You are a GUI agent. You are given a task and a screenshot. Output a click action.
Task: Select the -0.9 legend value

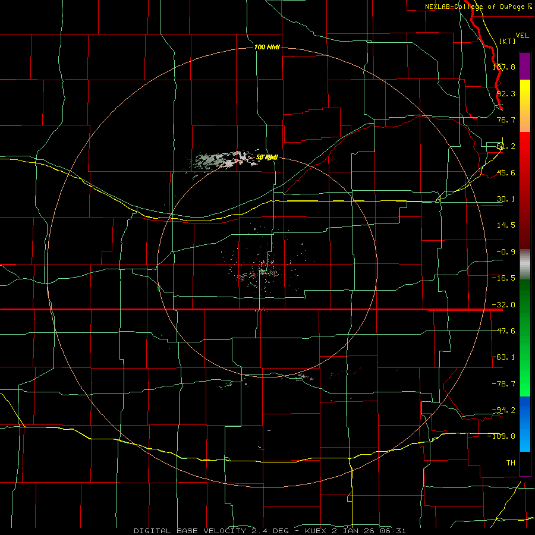tap(506, 252)
